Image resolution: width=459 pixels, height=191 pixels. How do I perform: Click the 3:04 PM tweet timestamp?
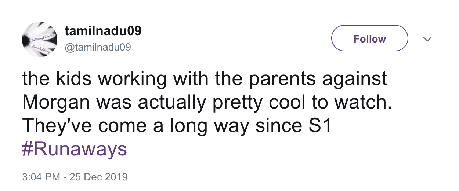coord(41,177)
